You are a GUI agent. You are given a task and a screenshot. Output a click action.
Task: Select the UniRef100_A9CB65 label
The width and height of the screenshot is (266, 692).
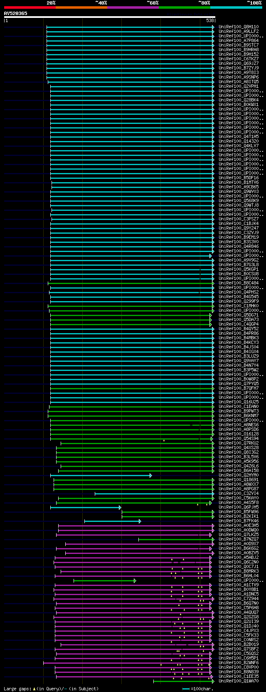pyautogui.click(x=239, y=187)
